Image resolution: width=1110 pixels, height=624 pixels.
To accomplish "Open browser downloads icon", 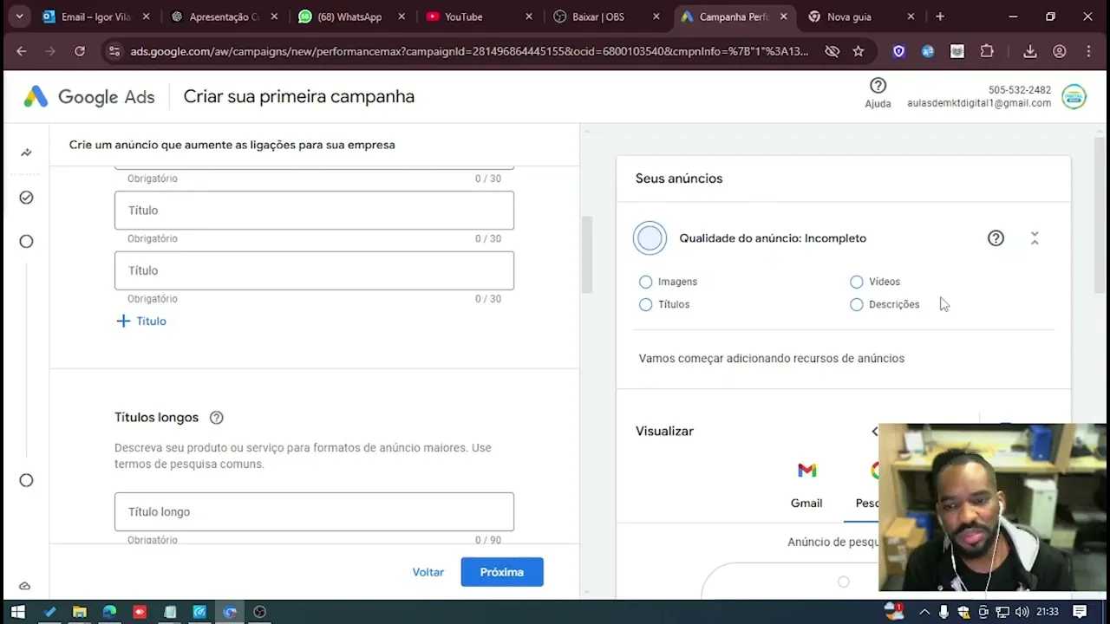I will [1030, 51].
